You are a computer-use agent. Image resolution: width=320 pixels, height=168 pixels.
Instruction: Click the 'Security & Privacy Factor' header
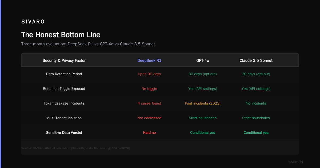coord(64,61)
